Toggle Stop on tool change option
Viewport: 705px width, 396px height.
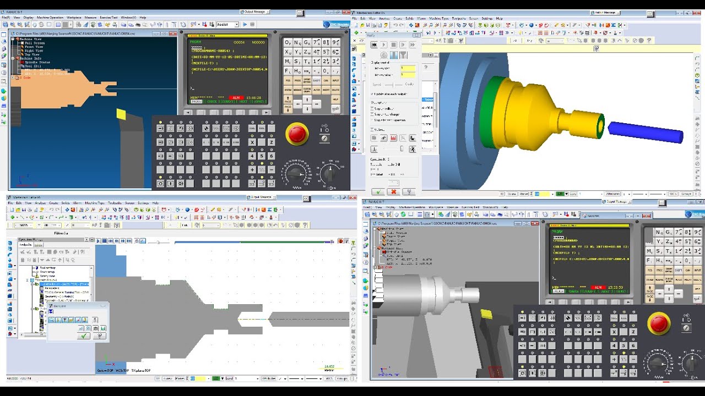373,114
